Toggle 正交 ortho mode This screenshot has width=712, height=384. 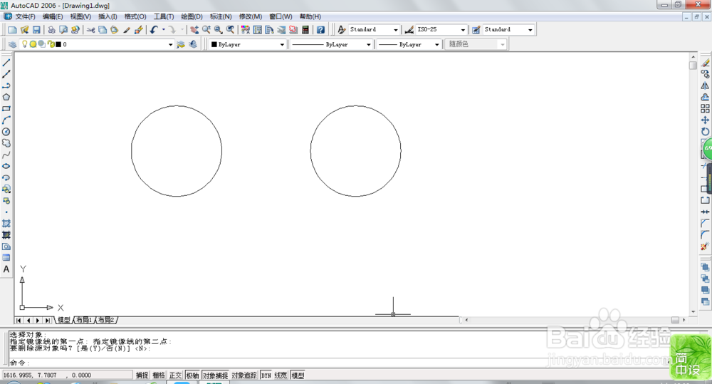175,375
